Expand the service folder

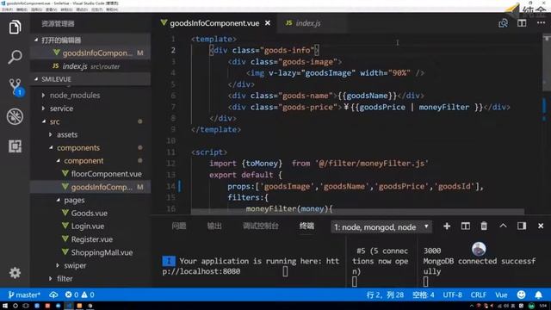pos(43,108)
